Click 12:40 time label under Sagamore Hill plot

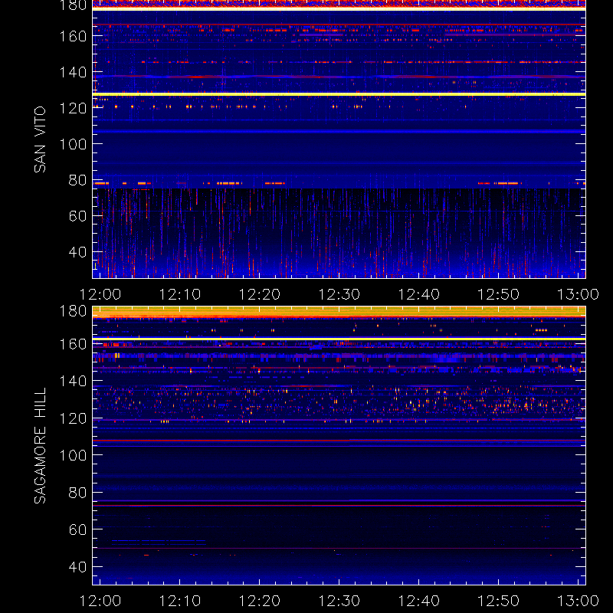click(418, 601)
